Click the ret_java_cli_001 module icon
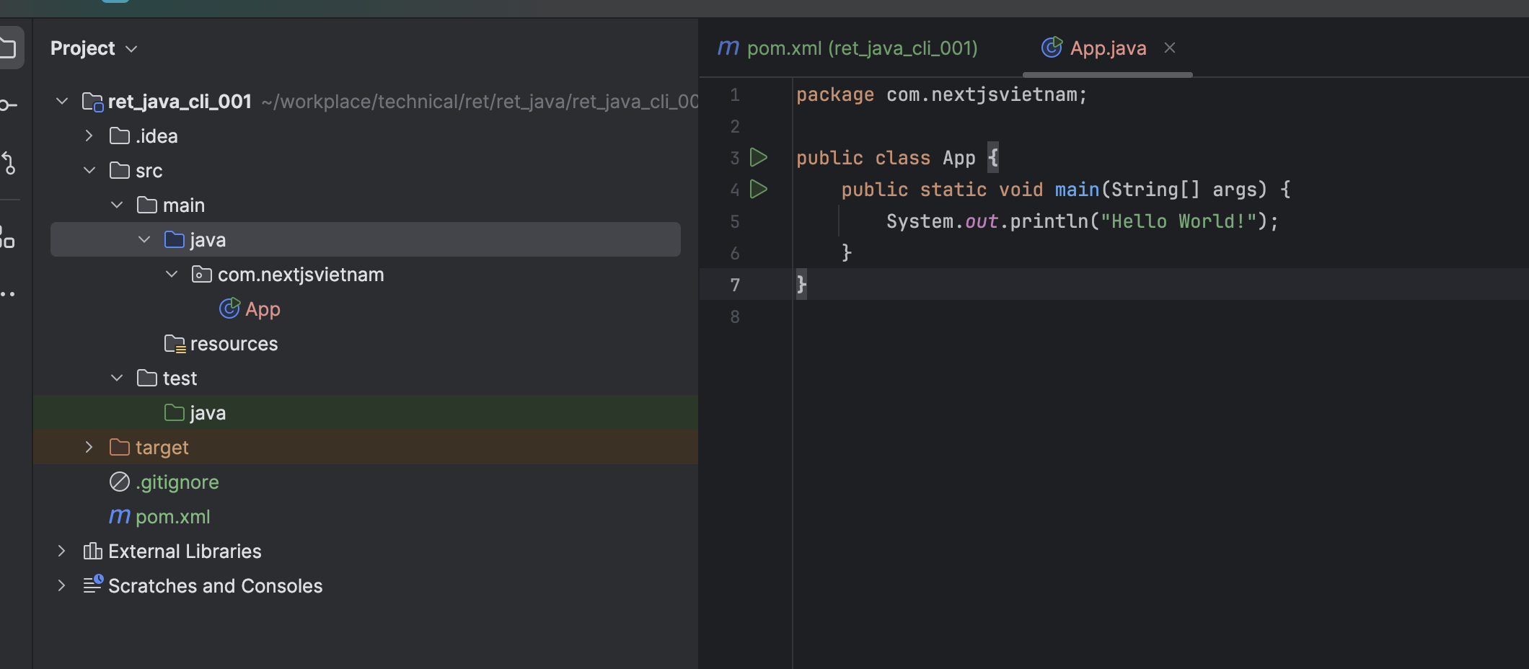This screenshot has width=1529, height=669. (93, 102)
